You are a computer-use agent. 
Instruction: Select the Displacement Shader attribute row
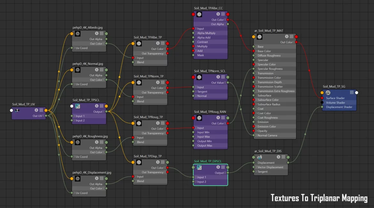pyautogui.click(x=339, y=107)
